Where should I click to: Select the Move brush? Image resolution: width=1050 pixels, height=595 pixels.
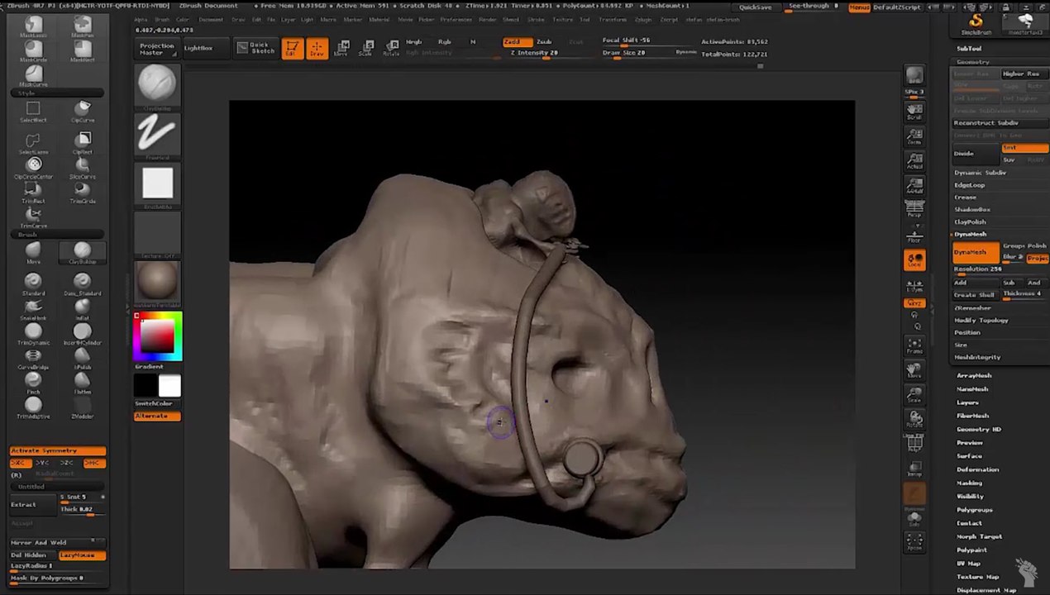point(33,253)
